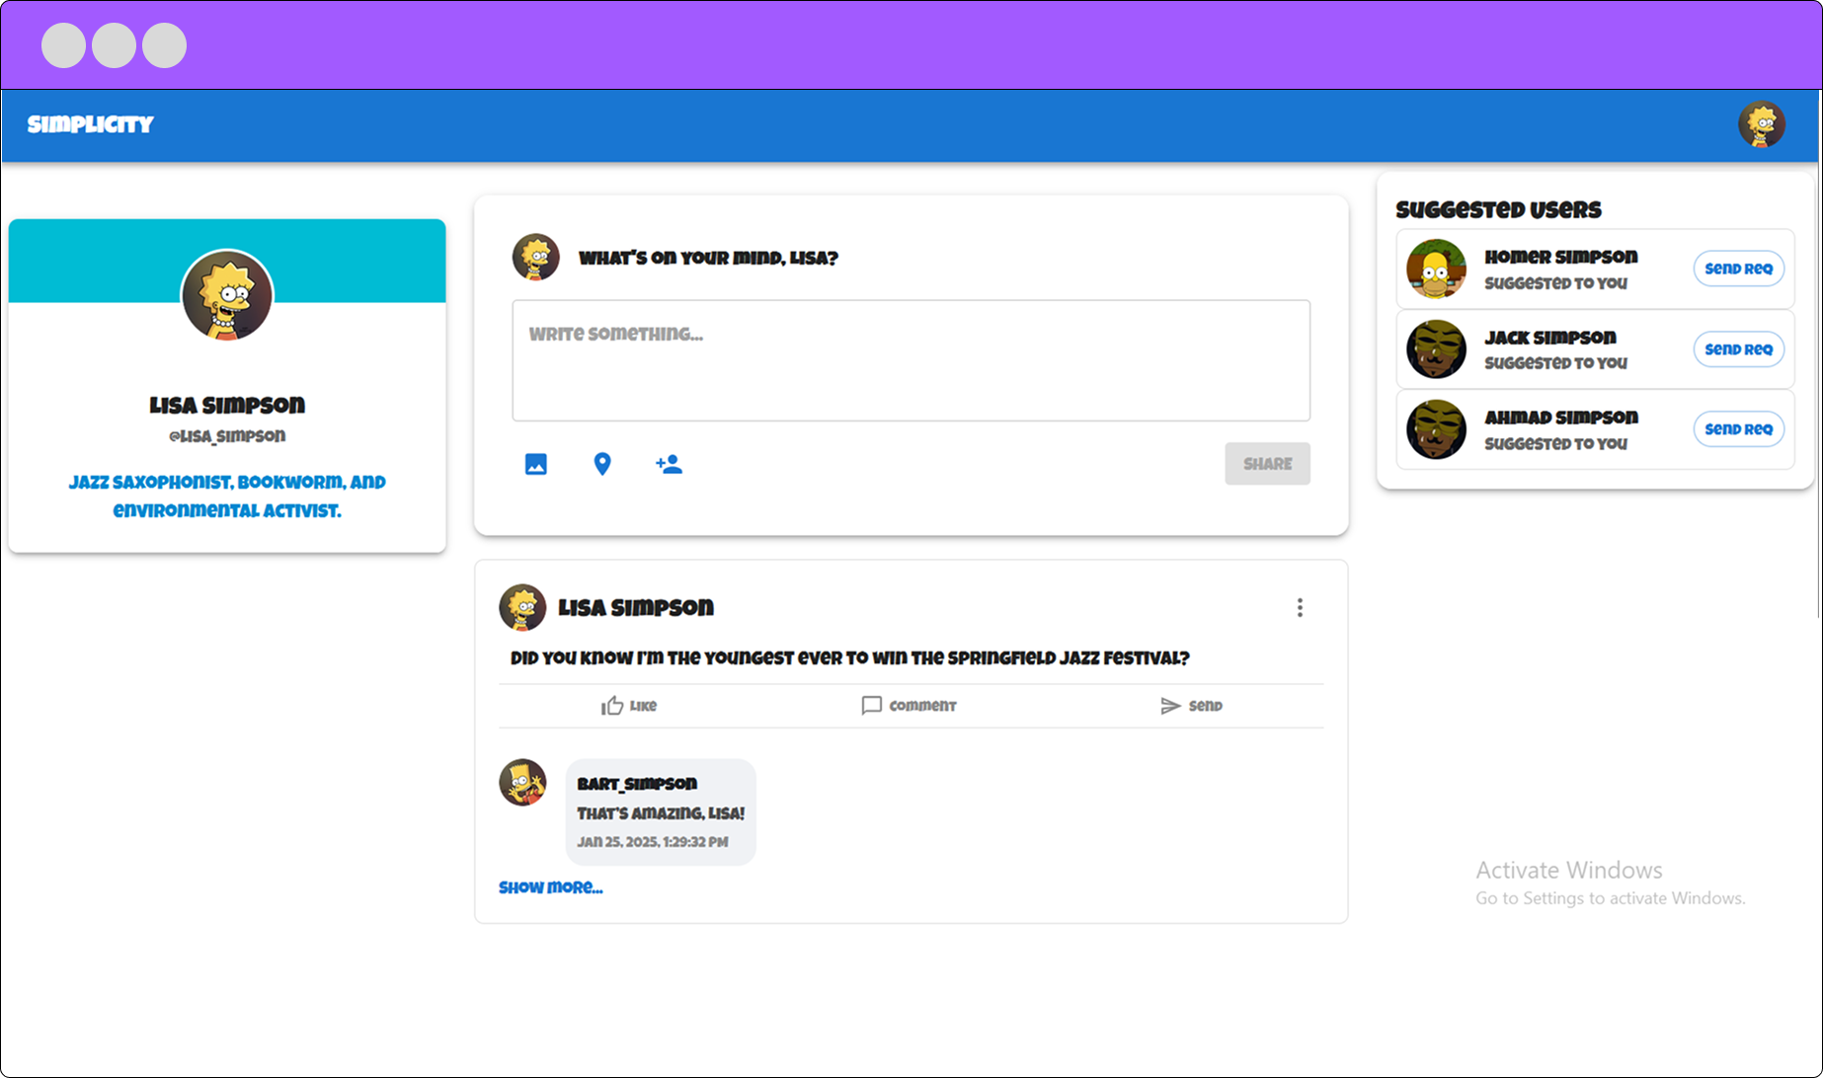The height and width of the screenshot is (1078, 1823).
Task: Click Comment on Lisa's post
Action: pos(910,706)
